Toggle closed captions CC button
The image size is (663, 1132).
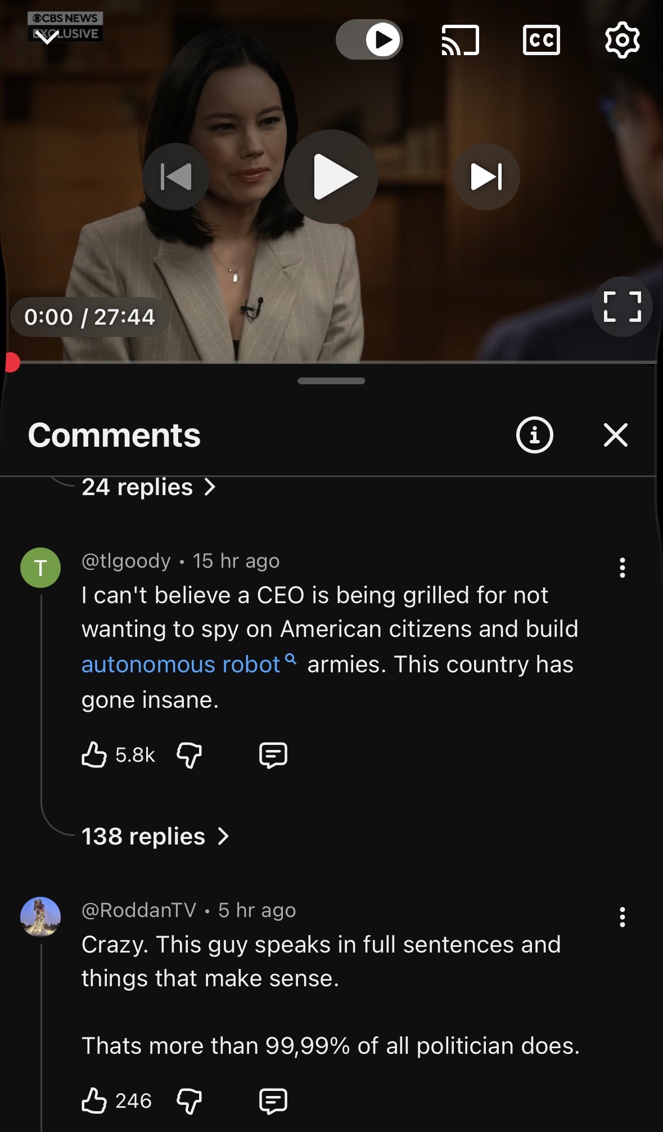pos(541,40)
